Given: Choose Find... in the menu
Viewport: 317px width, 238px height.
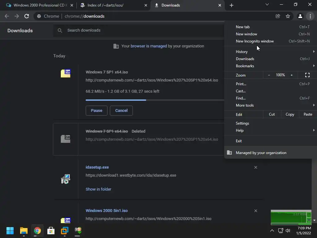Looking at the screenshot, I should point(271,98).
